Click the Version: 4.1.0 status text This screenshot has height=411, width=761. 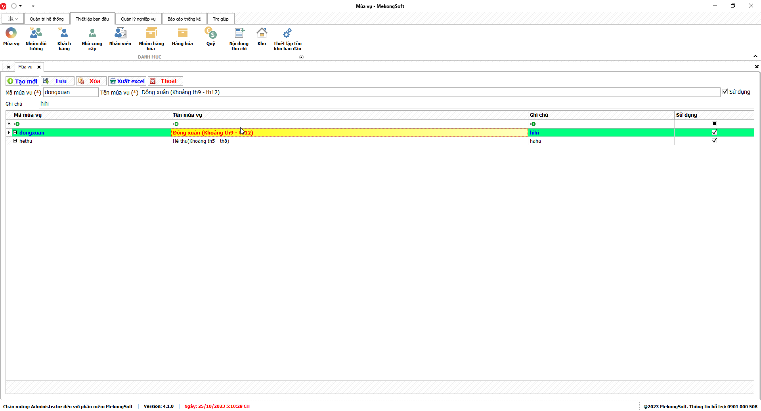point(159,406)
